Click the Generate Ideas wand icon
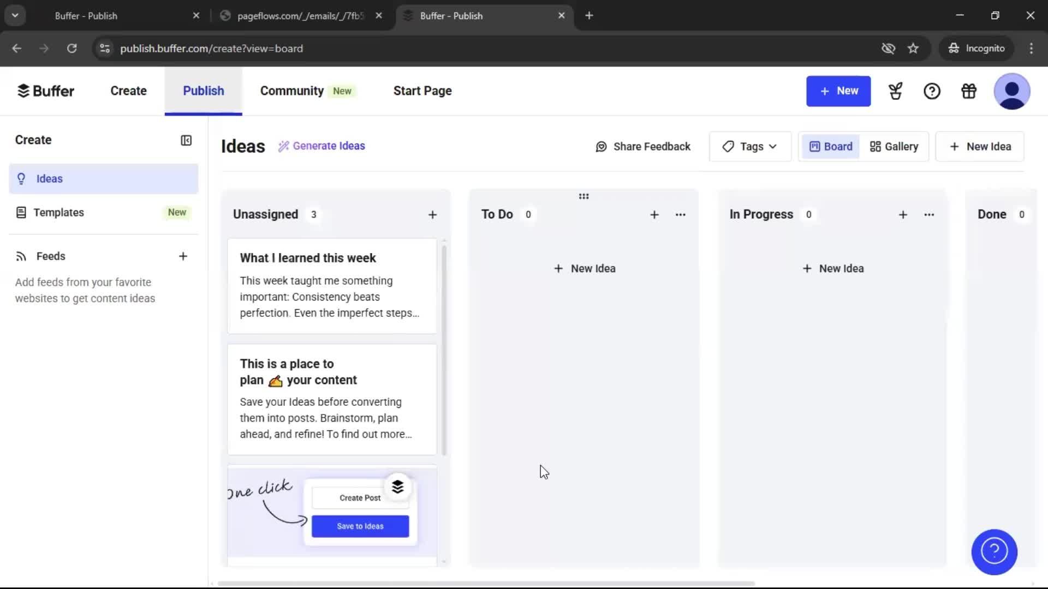Viewport: 1048px width, 589px height. [x=283, y=146]
